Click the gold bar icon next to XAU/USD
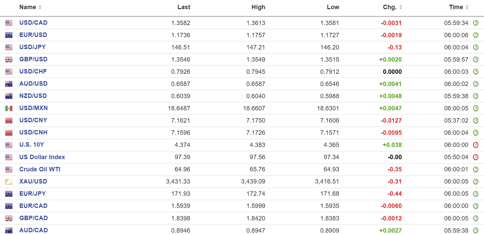The image size is (484, 235). pos(9,181)
